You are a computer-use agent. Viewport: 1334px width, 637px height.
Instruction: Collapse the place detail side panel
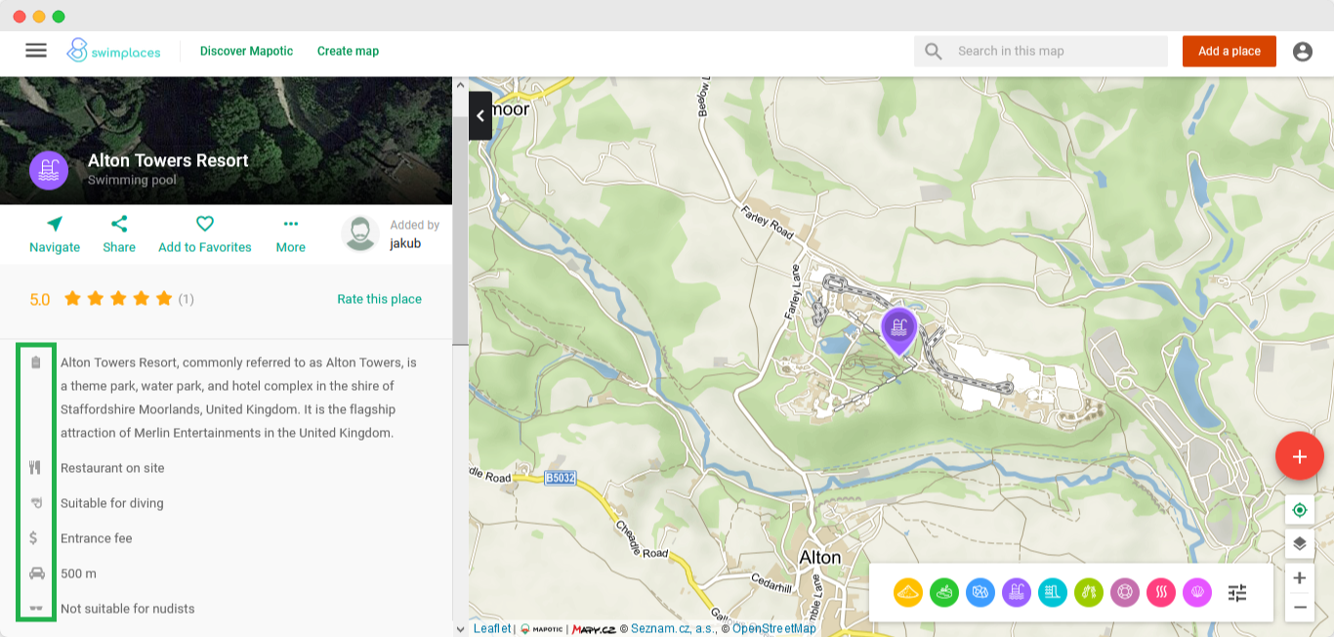[480, 115]
